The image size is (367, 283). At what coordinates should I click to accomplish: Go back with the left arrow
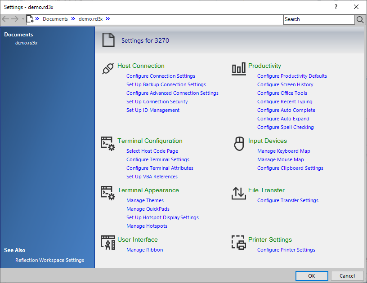(x=5, y=19)
